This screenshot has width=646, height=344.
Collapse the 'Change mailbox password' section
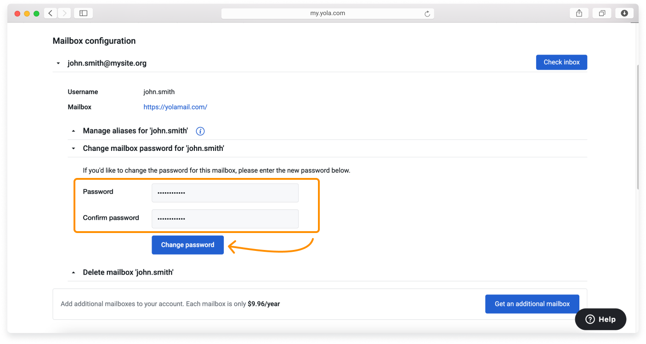[x=73, y=148]
